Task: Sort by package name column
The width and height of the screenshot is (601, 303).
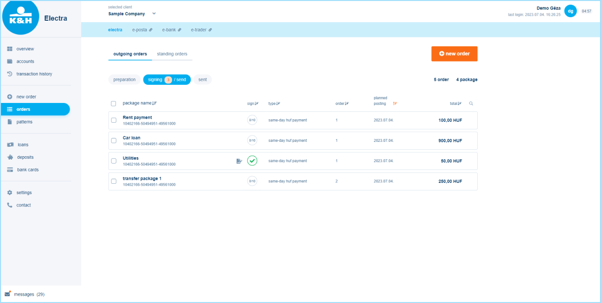Action: coord(140,103)
